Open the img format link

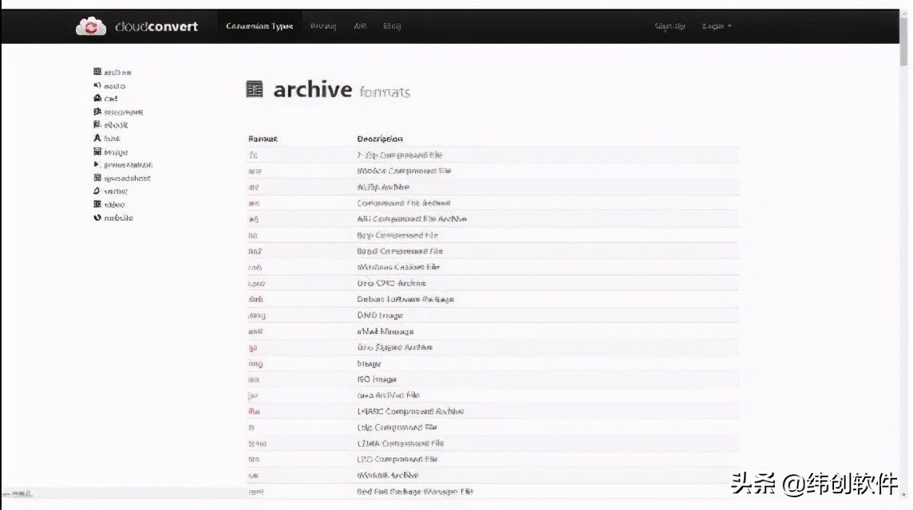pyautogui.click(x=255, y=364)
